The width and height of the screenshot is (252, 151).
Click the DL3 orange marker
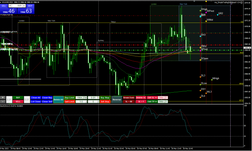[x=200, y=77]
